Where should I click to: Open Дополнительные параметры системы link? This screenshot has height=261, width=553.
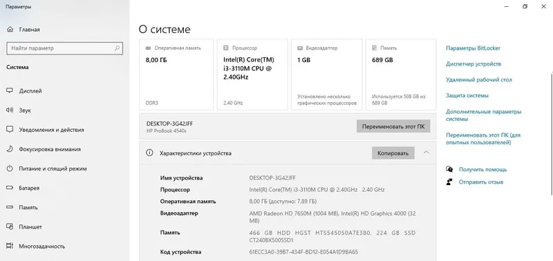pyautogui.click(x=483, y=115)
